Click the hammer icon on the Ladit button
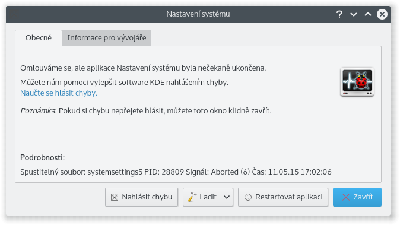The height and width of the screenshot is (225, 400). (192, 197)
